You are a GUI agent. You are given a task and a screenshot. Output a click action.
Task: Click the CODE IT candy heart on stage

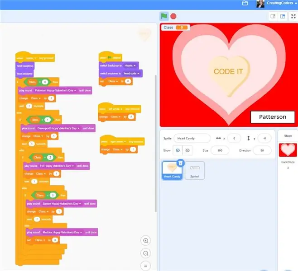click(x=229, y=76)
